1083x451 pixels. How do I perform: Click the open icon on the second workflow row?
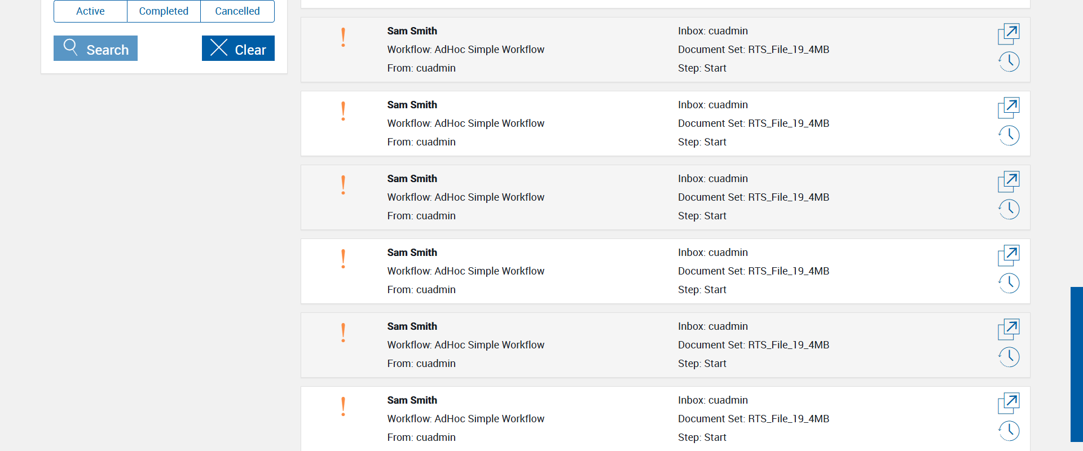pyautogui.click(x=1009, y=108)
